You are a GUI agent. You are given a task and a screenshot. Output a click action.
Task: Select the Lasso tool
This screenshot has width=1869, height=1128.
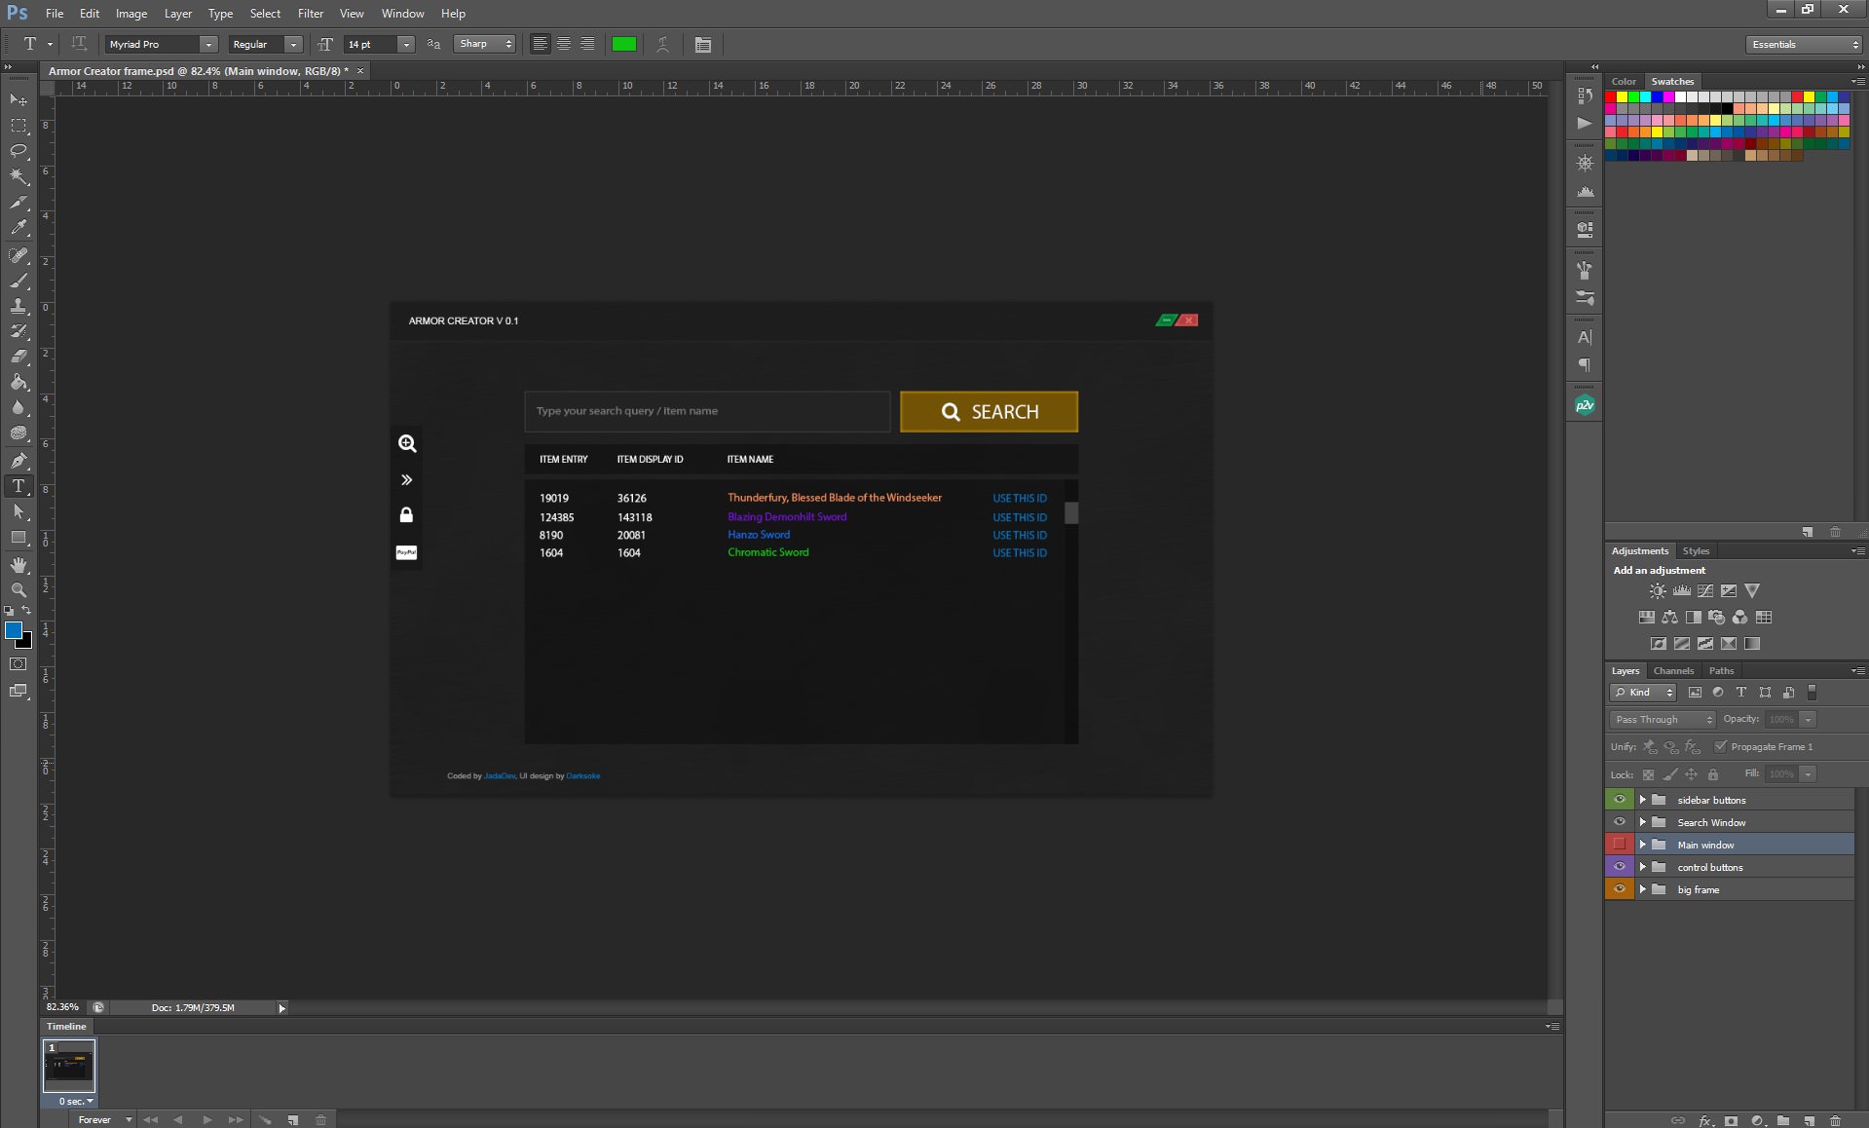point(19,151)
